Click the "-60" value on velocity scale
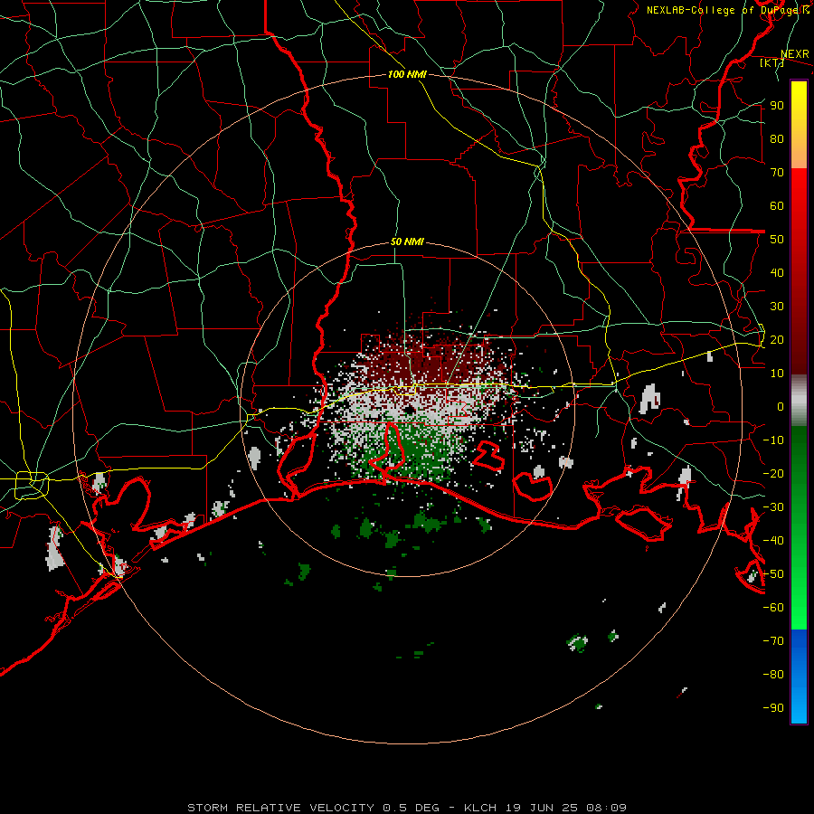 point(773,608)
